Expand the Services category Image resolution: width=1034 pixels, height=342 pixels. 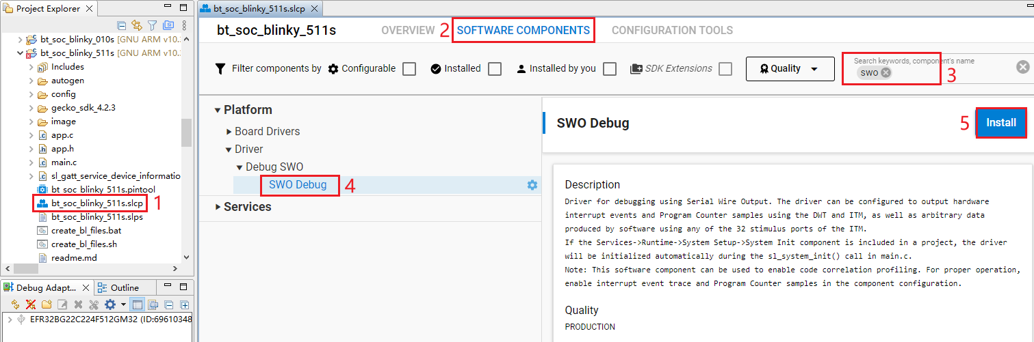[x=218, y=207]
